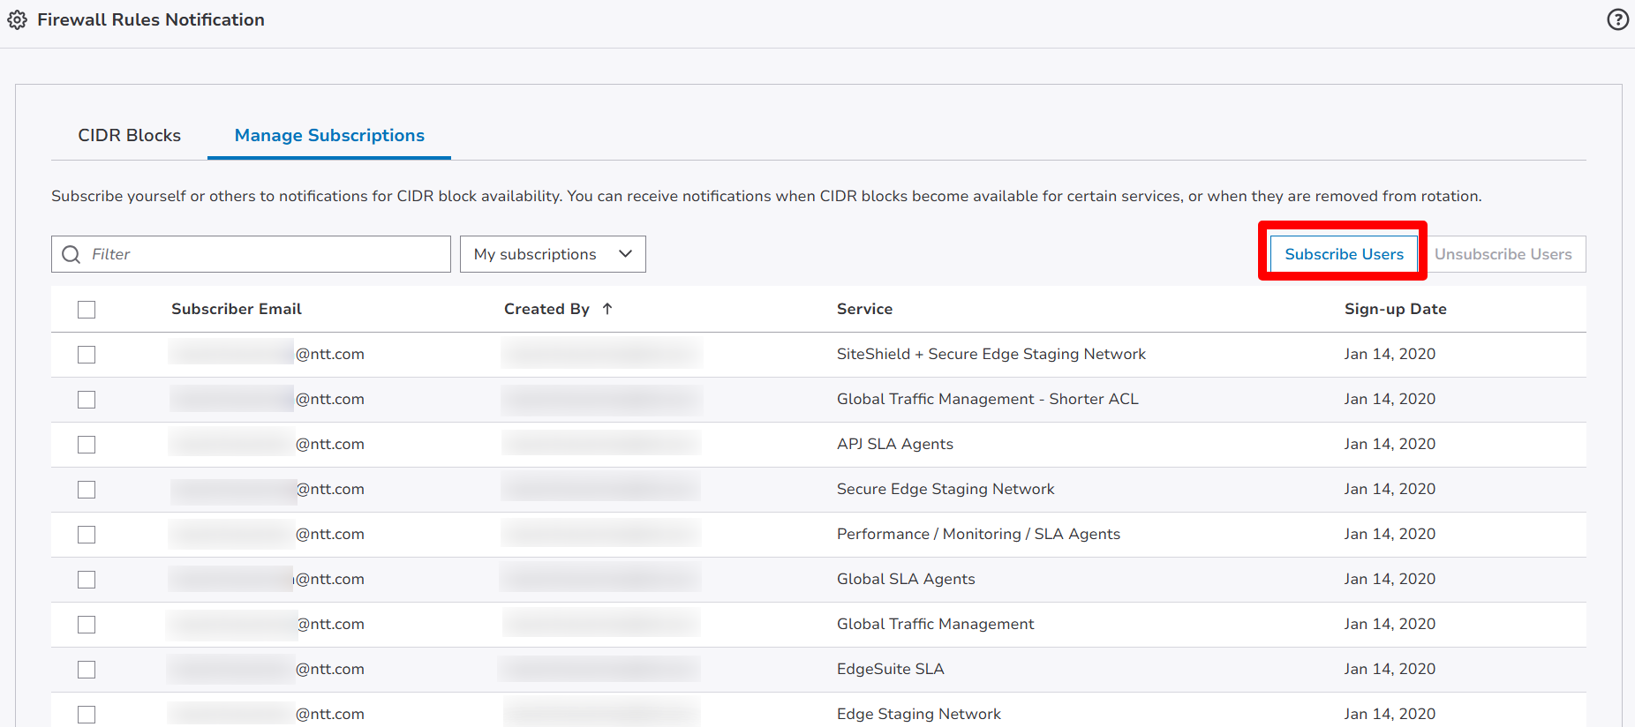Tick the checkbox for Global Traffic Management row

pyautogui.click(x=87, y=625)
